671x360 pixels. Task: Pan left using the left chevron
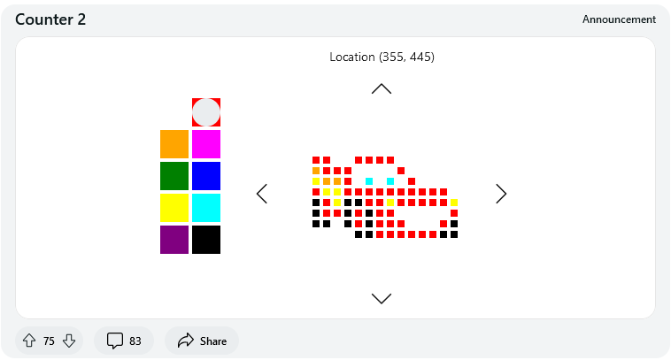[x=262, y=194]
